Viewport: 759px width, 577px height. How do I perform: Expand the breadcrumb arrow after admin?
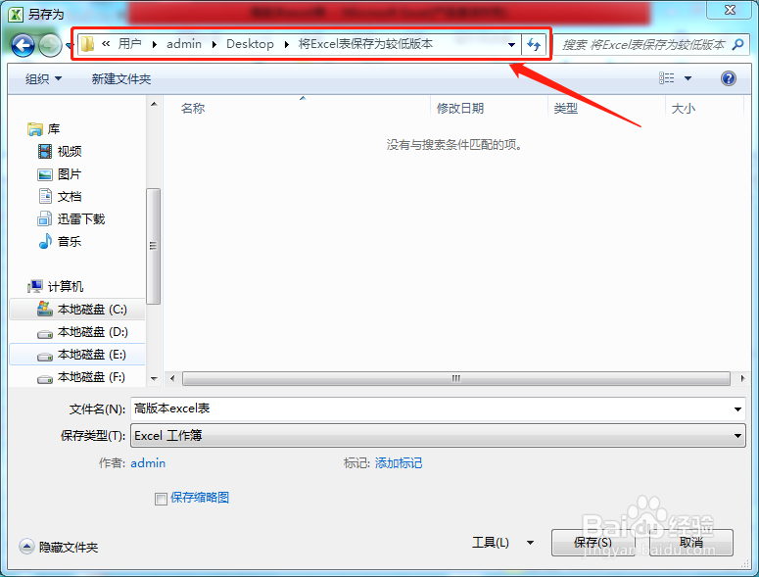(213, 44)
